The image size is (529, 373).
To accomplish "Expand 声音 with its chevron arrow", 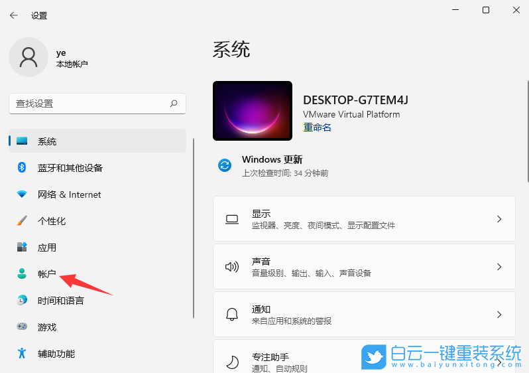I will [x=499, y=267].
